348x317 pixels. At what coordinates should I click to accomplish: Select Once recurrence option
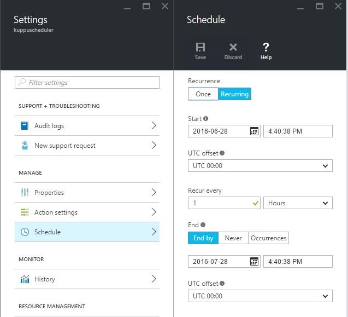pos(203,94)
